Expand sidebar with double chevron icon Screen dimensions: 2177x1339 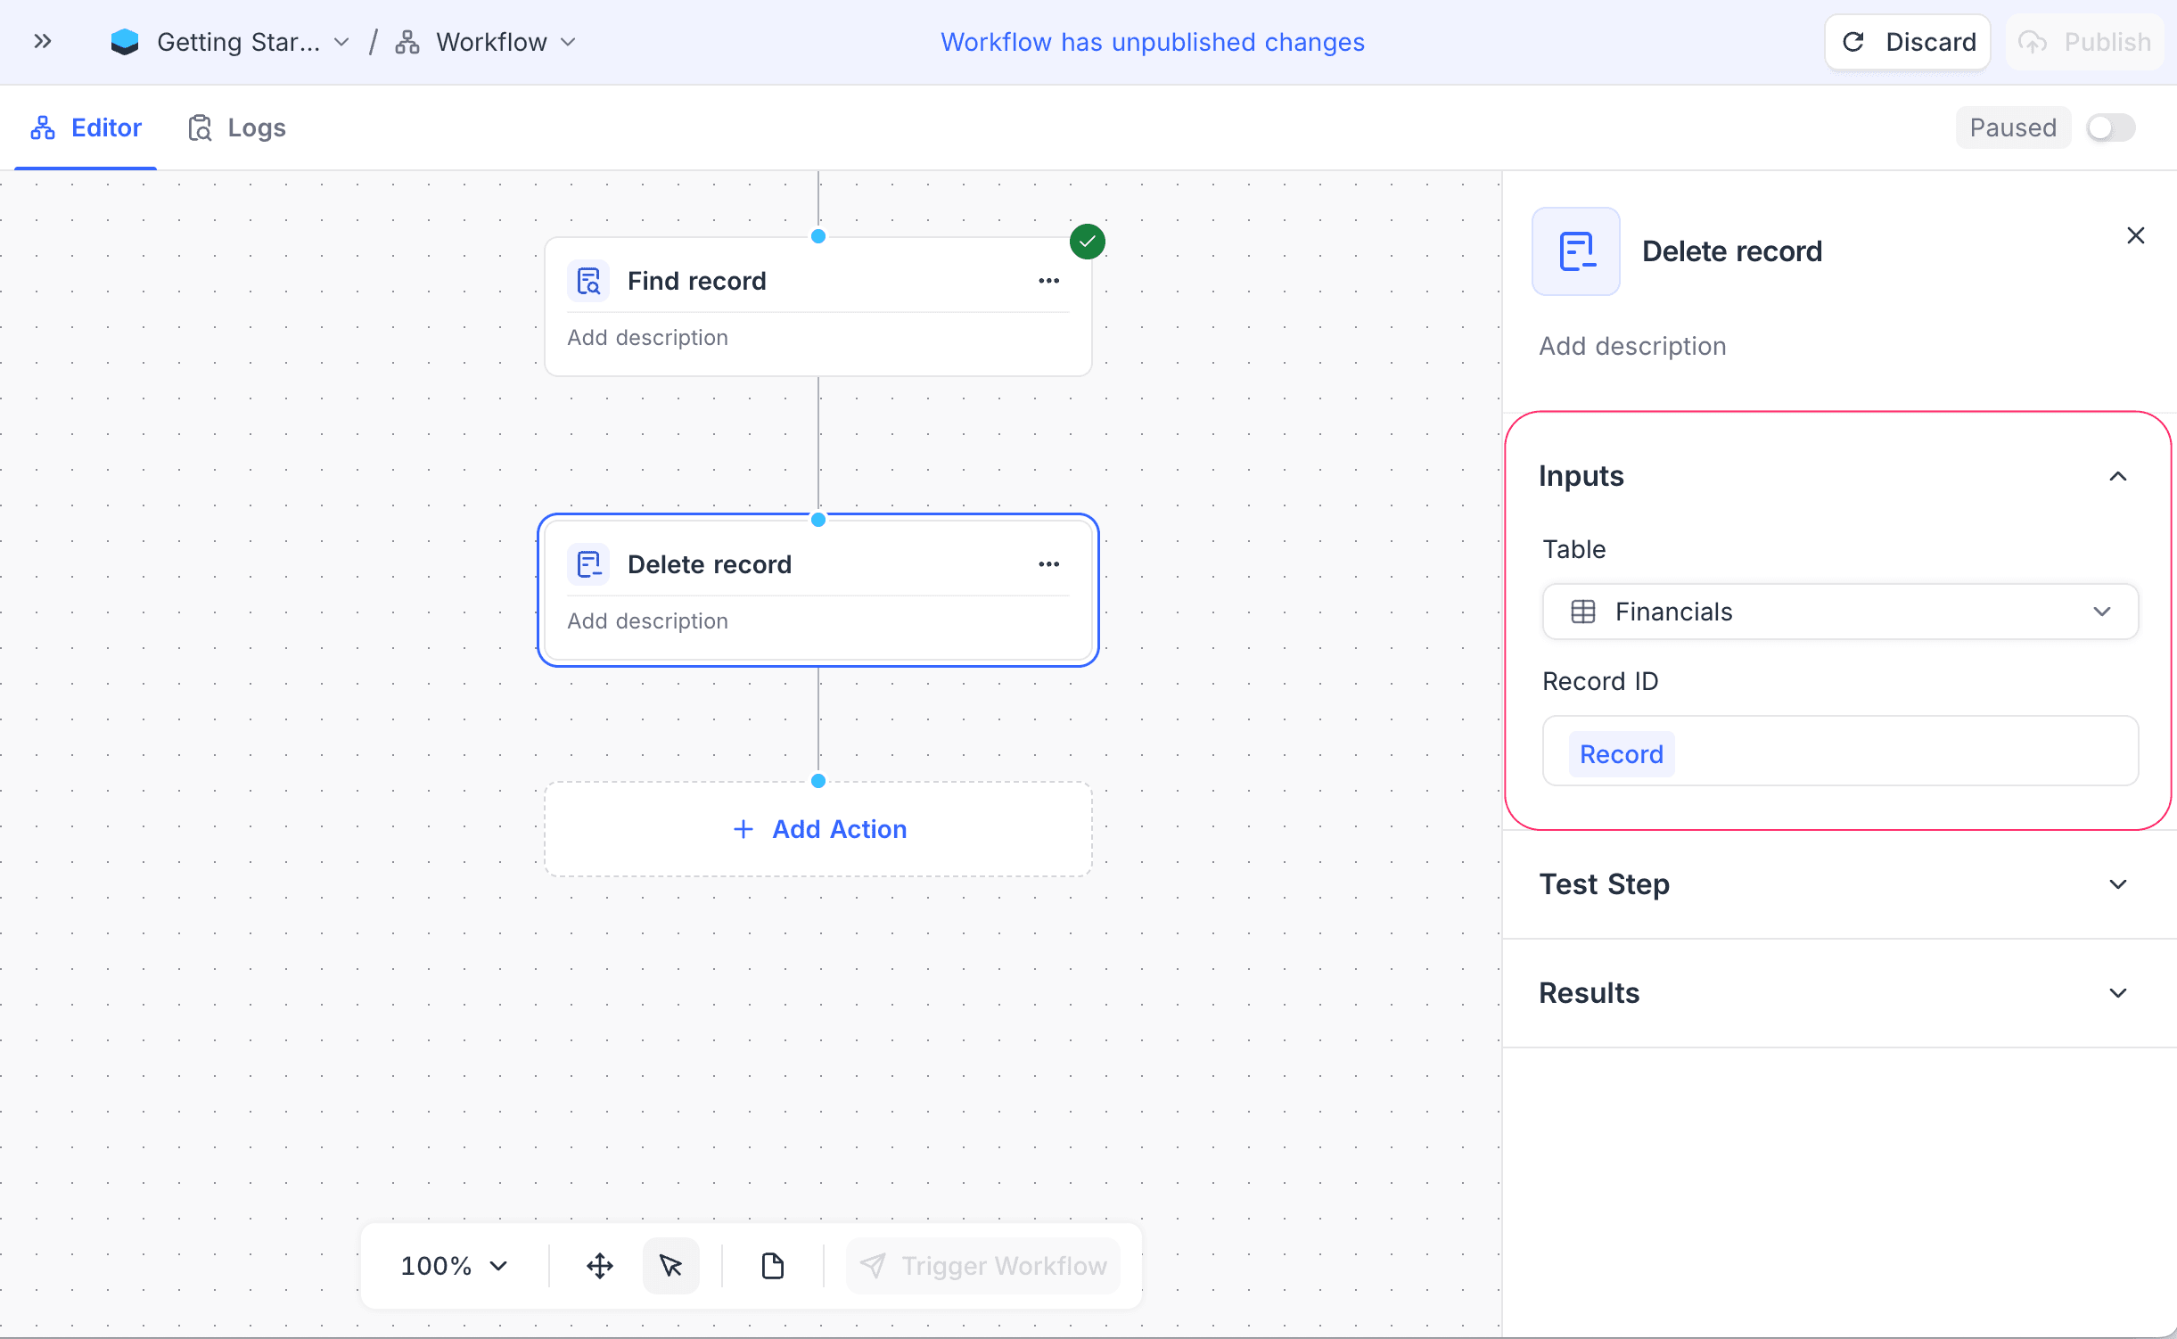pos(42,41)
